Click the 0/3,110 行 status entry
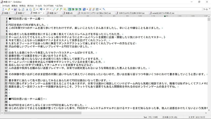The width and height of the screenshot is (211, 119). click(200, 117)
